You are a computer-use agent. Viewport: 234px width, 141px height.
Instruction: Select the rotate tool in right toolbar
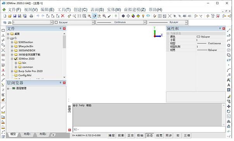(229, 111)
